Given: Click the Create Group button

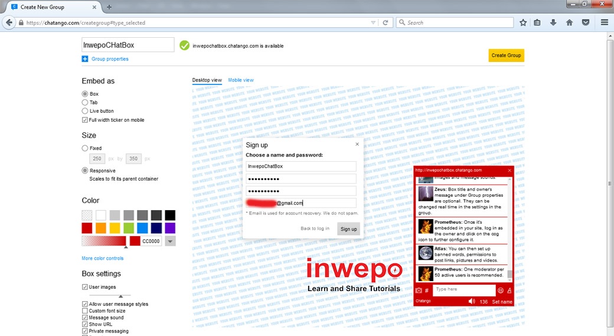Looking at the screenshot, I should coord(506,56).
